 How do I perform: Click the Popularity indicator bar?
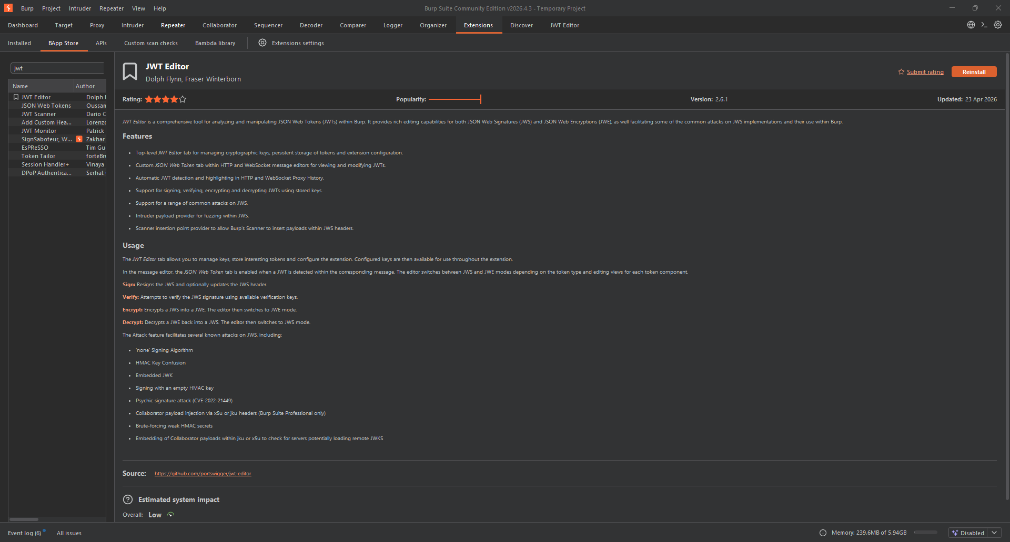click(x=455, y=99)
